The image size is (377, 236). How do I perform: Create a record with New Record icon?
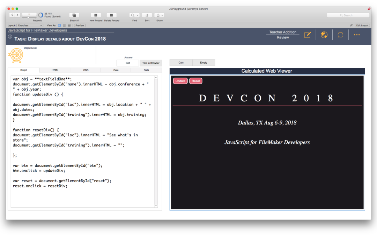click(x=96, y=15)
